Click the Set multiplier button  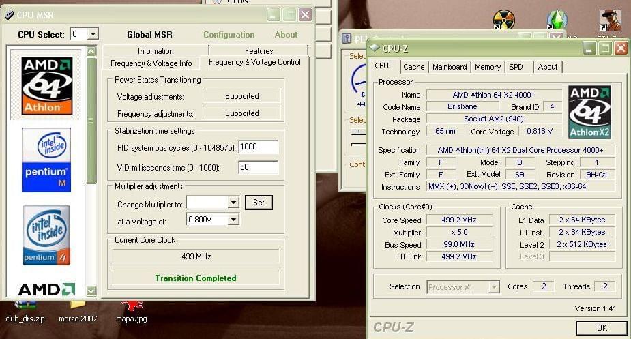coord(259,203)
